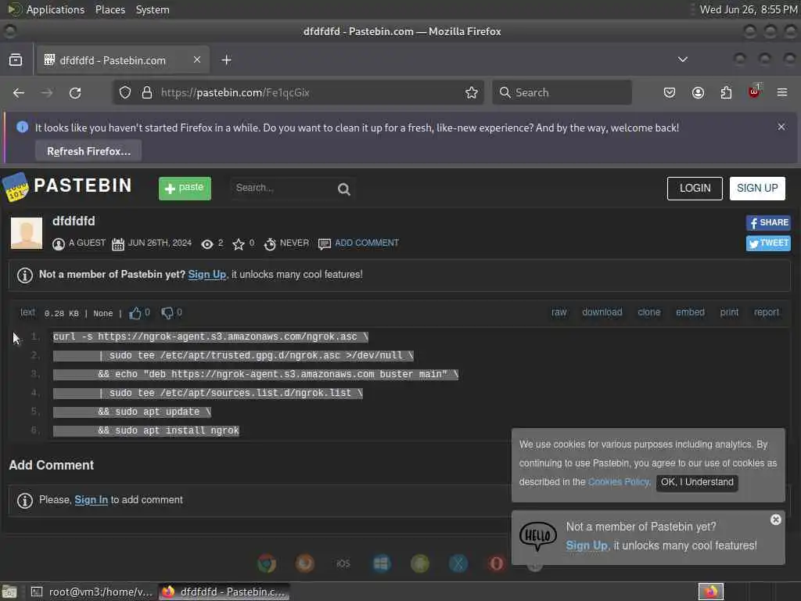Print the paste
The height and width of the screenshot is (601, 801).
tap(729, 312)
